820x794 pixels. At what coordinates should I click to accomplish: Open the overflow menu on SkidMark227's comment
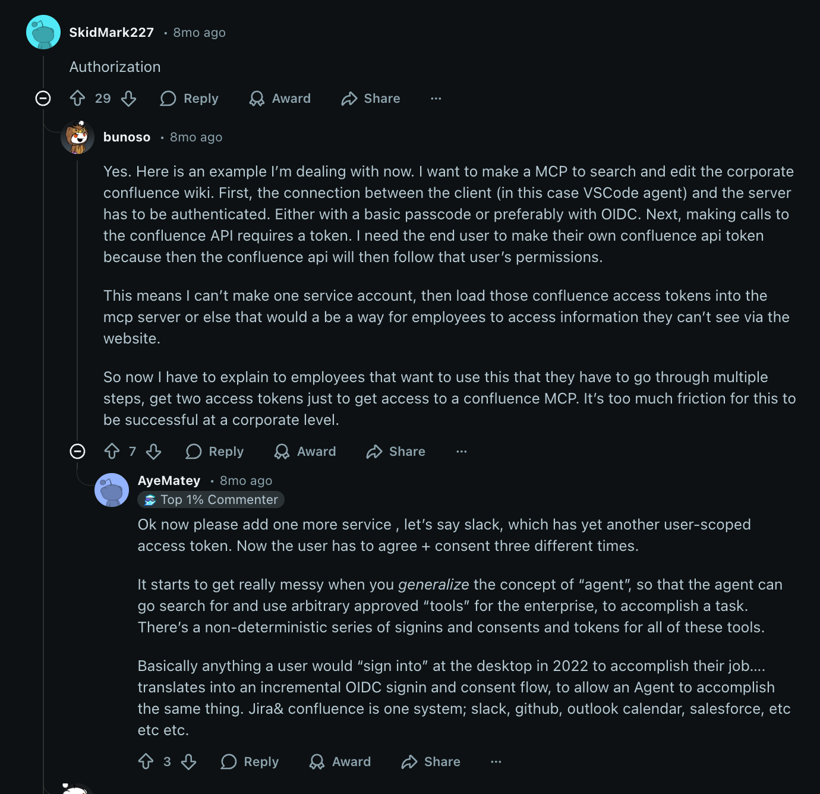pos(436,99)
